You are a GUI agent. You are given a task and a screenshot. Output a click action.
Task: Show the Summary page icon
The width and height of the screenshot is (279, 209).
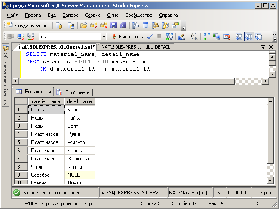pyautogui.click(x=146, y=26)
